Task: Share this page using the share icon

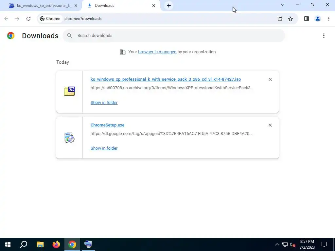Action: (x=280, y=19)
